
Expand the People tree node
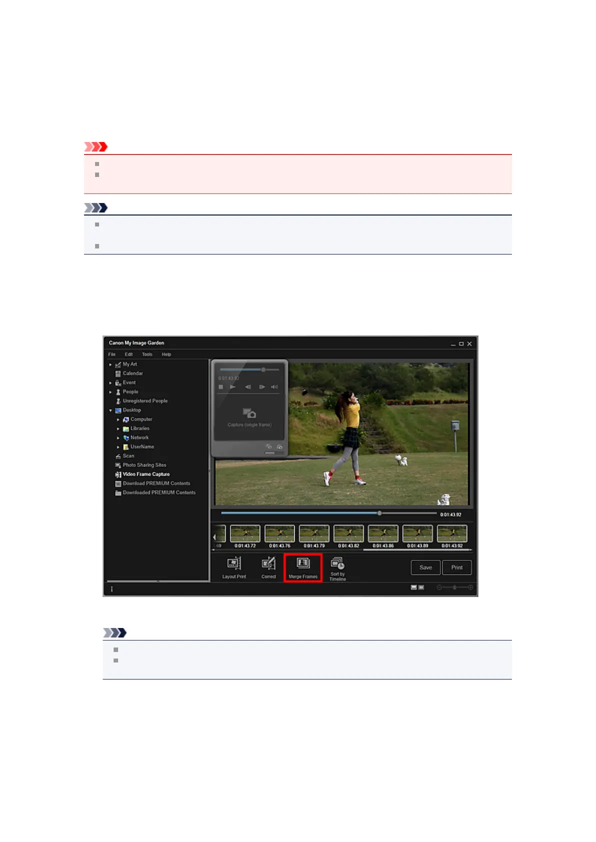pos(111,392)
